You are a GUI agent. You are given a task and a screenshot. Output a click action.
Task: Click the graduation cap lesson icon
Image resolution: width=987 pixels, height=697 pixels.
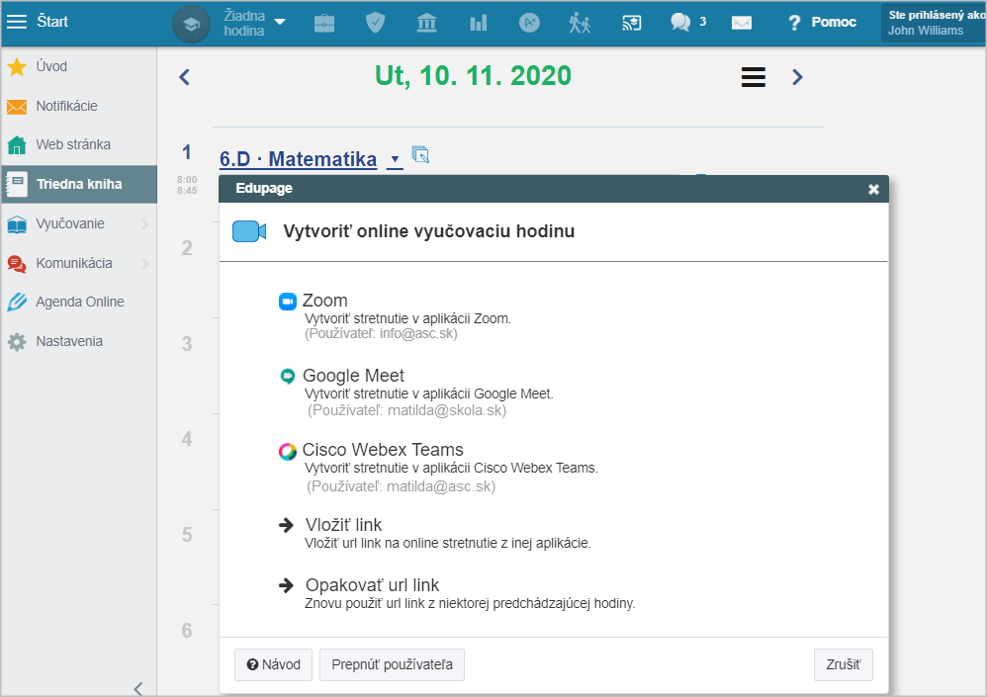[191, 24]
